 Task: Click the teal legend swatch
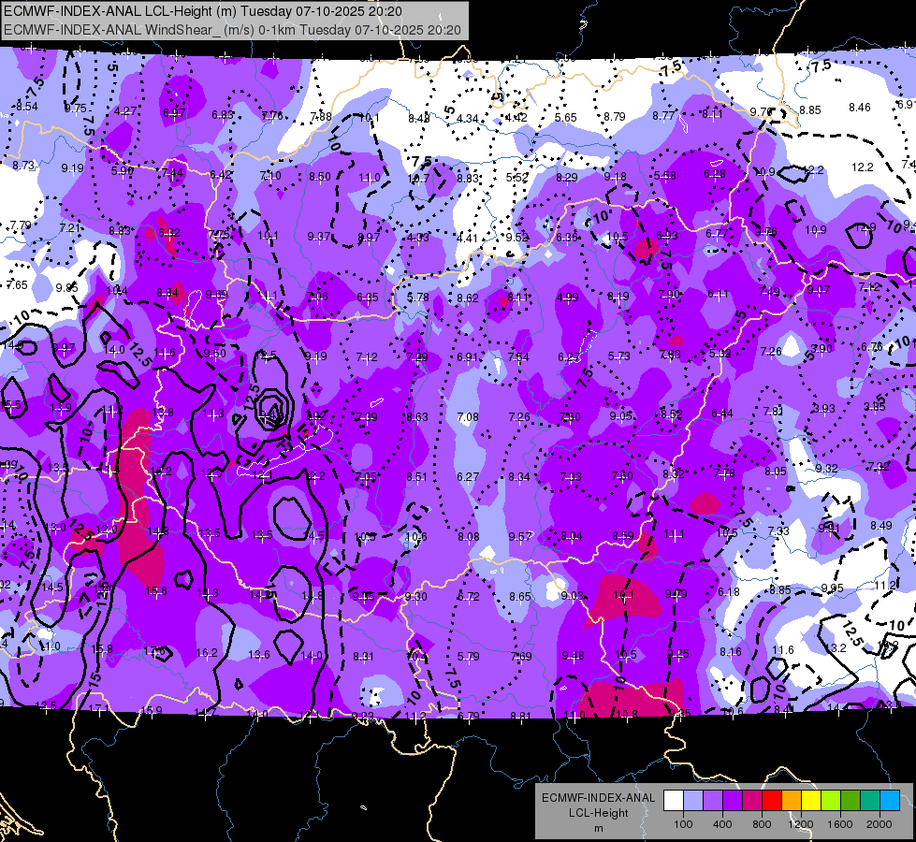click(870, 801)
